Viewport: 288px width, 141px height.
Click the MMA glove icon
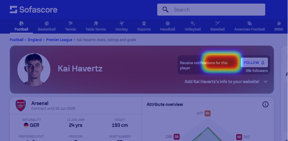pyautogui.click(x=279, y=23)
